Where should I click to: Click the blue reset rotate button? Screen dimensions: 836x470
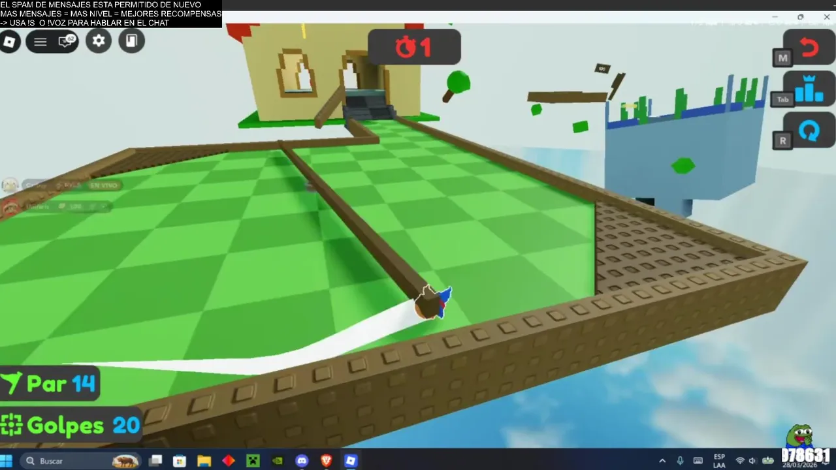pos(809,131)
